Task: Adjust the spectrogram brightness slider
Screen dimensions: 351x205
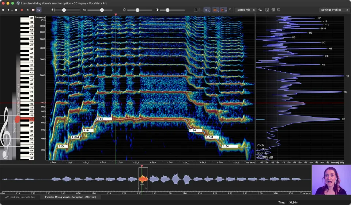Action: coord(140,10)
